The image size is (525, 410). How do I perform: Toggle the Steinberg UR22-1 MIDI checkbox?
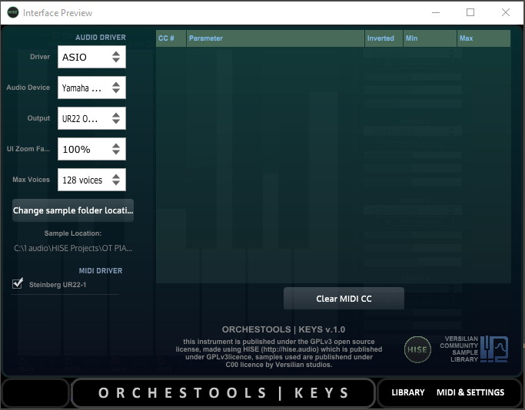coord(18,283)
